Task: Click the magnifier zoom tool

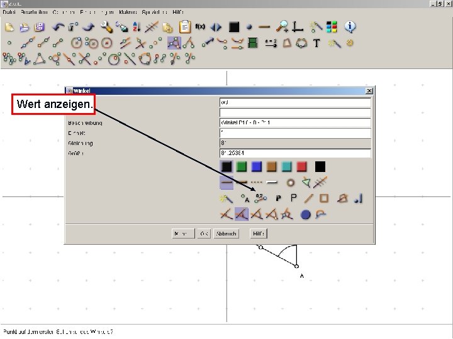Action: [x=281, y=26]
